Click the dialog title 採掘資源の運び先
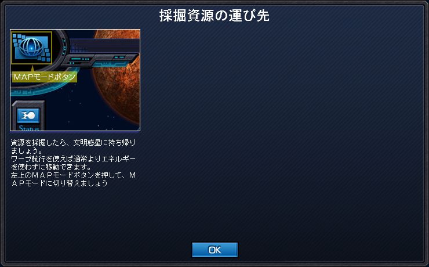The height and width of the screenshot is (267, 429). pyautogui.click(x=214, y=16)
